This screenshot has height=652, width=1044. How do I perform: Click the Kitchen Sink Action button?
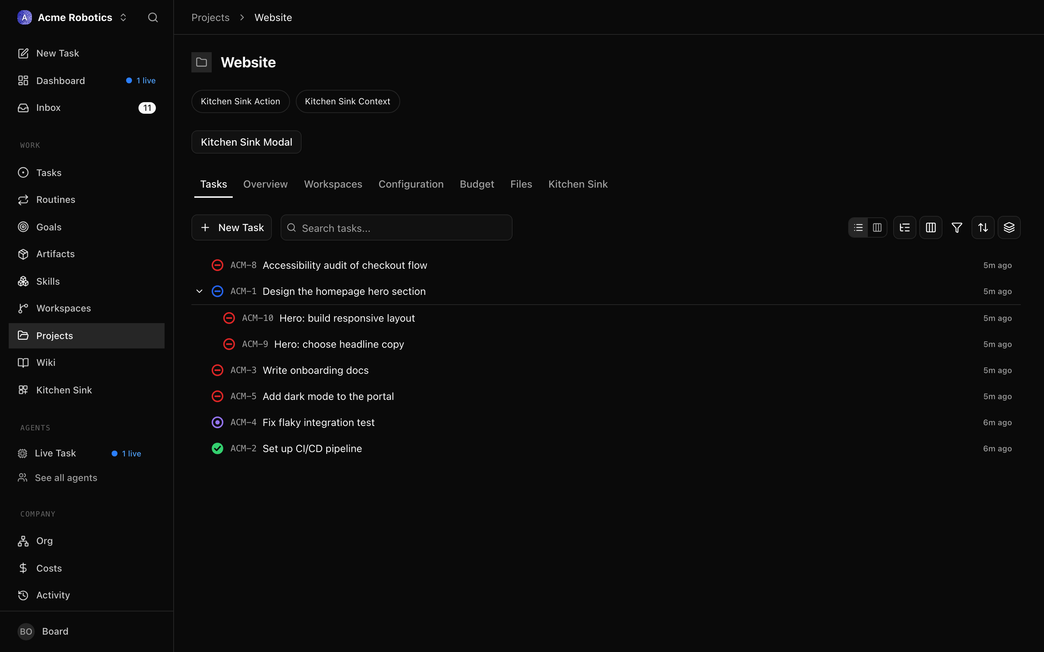pos(240,101)
